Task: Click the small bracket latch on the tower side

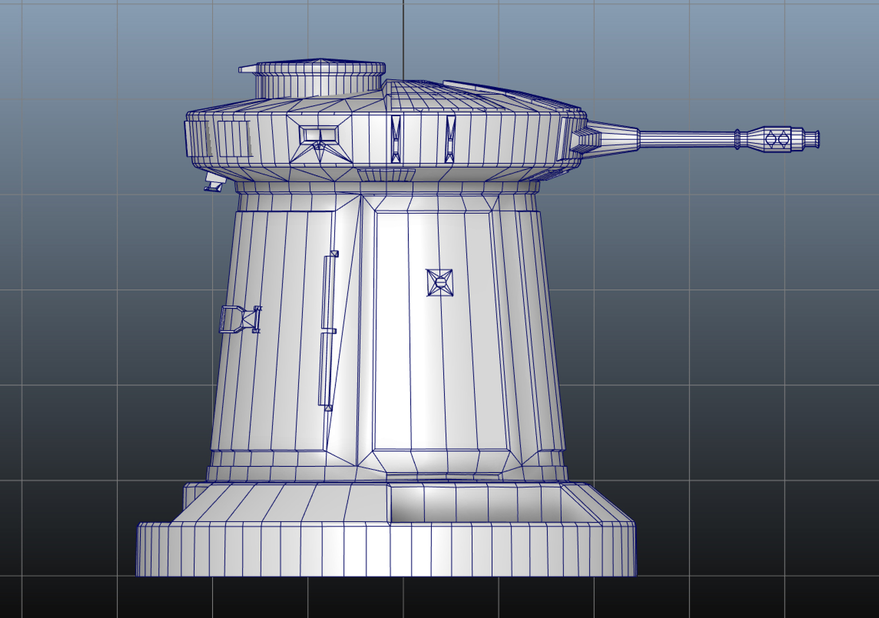Action: [x=241, y=319]
